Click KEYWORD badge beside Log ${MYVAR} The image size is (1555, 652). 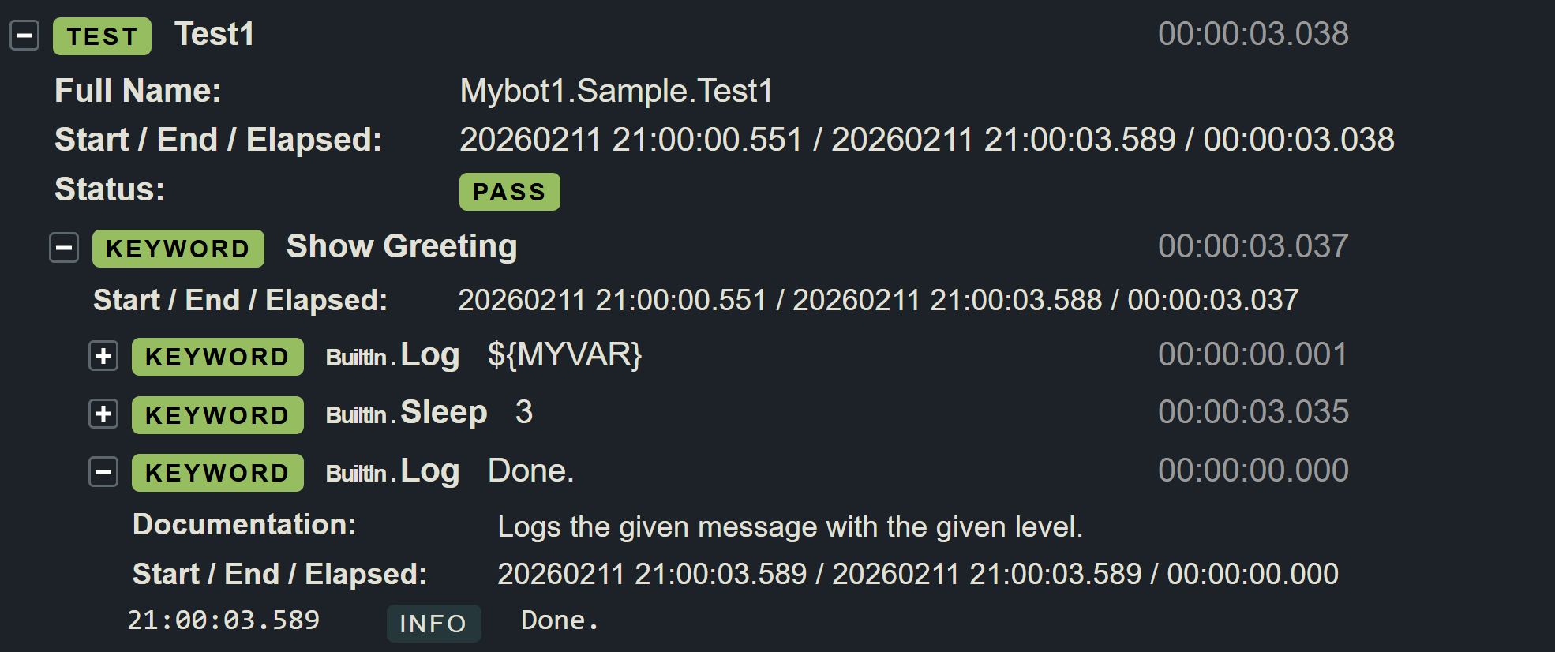pyautogui.click(x=217, y=357)
